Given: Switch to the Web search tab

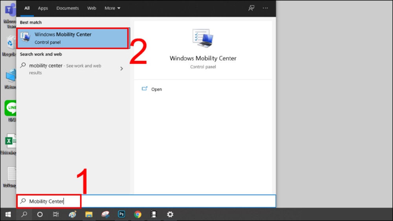Looking at the screenshot, I should [92, 8].
